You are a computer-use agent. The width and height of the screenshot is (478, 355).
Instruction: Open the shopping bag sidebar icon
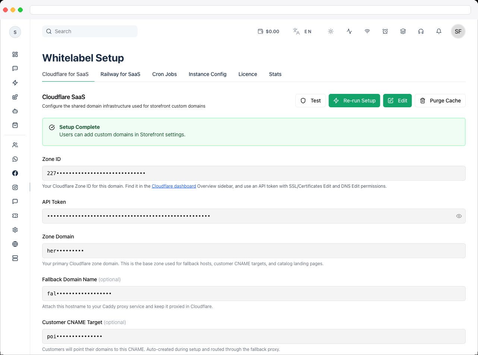(x=15, y=125)
